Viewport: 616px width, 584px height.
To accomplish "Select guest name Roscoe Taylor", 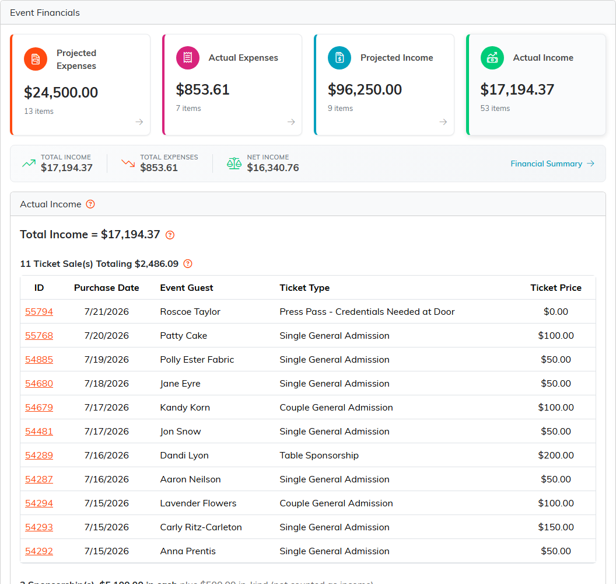I will click(190, 312).
